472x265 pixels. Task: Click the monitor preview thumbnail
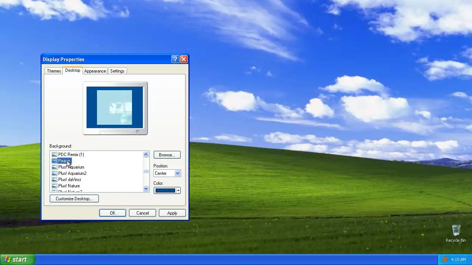point(115,108)
